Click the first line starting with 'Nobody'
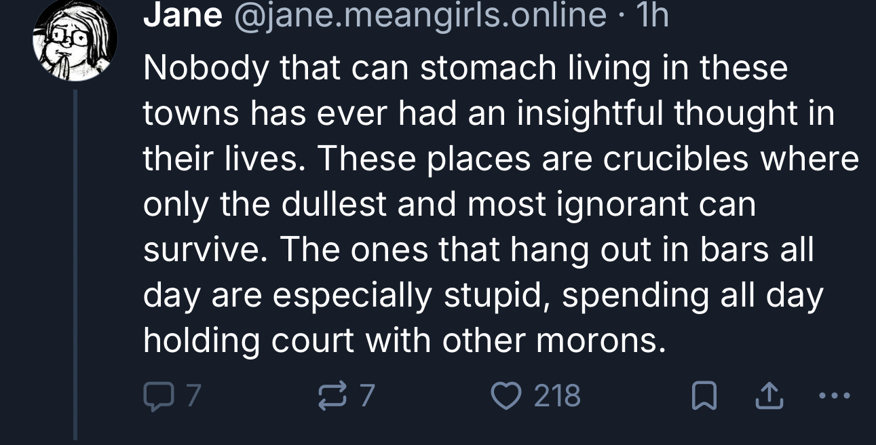The height and width of the screenshot is (445, 876). pos(465,68)
